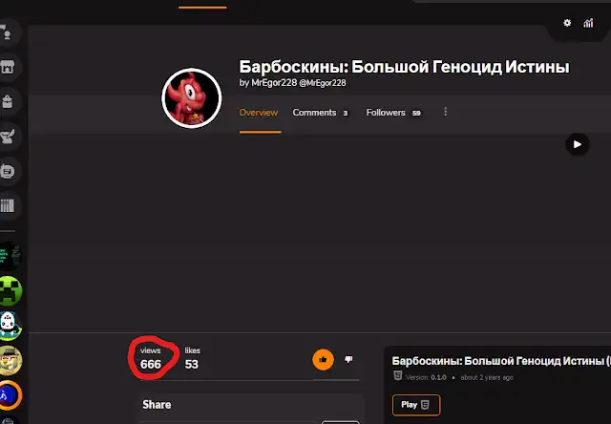Open the orange-ringed blue community avatar
The image size is (611, 424).
point(10,395)
